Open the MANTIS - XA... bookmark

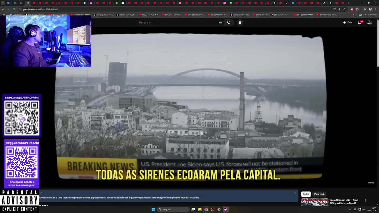217,14
